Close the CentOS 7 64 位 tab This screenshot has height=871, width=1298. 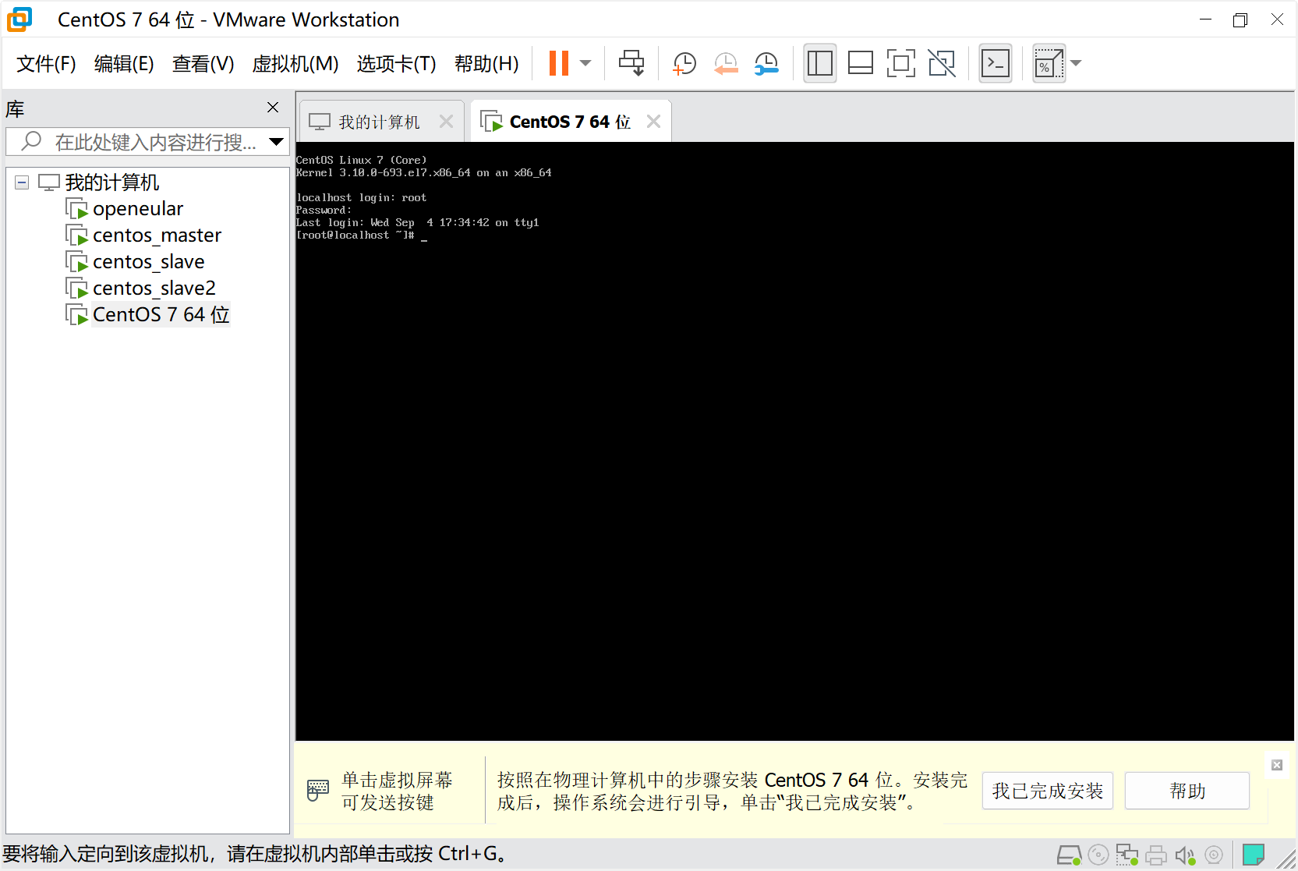coord(653,122)
